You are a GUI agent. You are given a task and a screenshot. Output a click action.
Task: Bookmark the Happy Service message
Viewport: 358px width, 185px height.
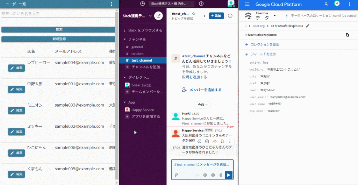point(222,141)
